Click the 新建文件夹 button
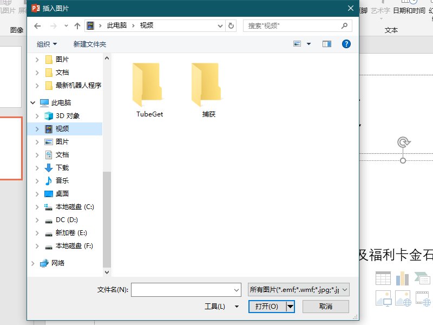Screen dimensions: 433x325 click(89, 44)
